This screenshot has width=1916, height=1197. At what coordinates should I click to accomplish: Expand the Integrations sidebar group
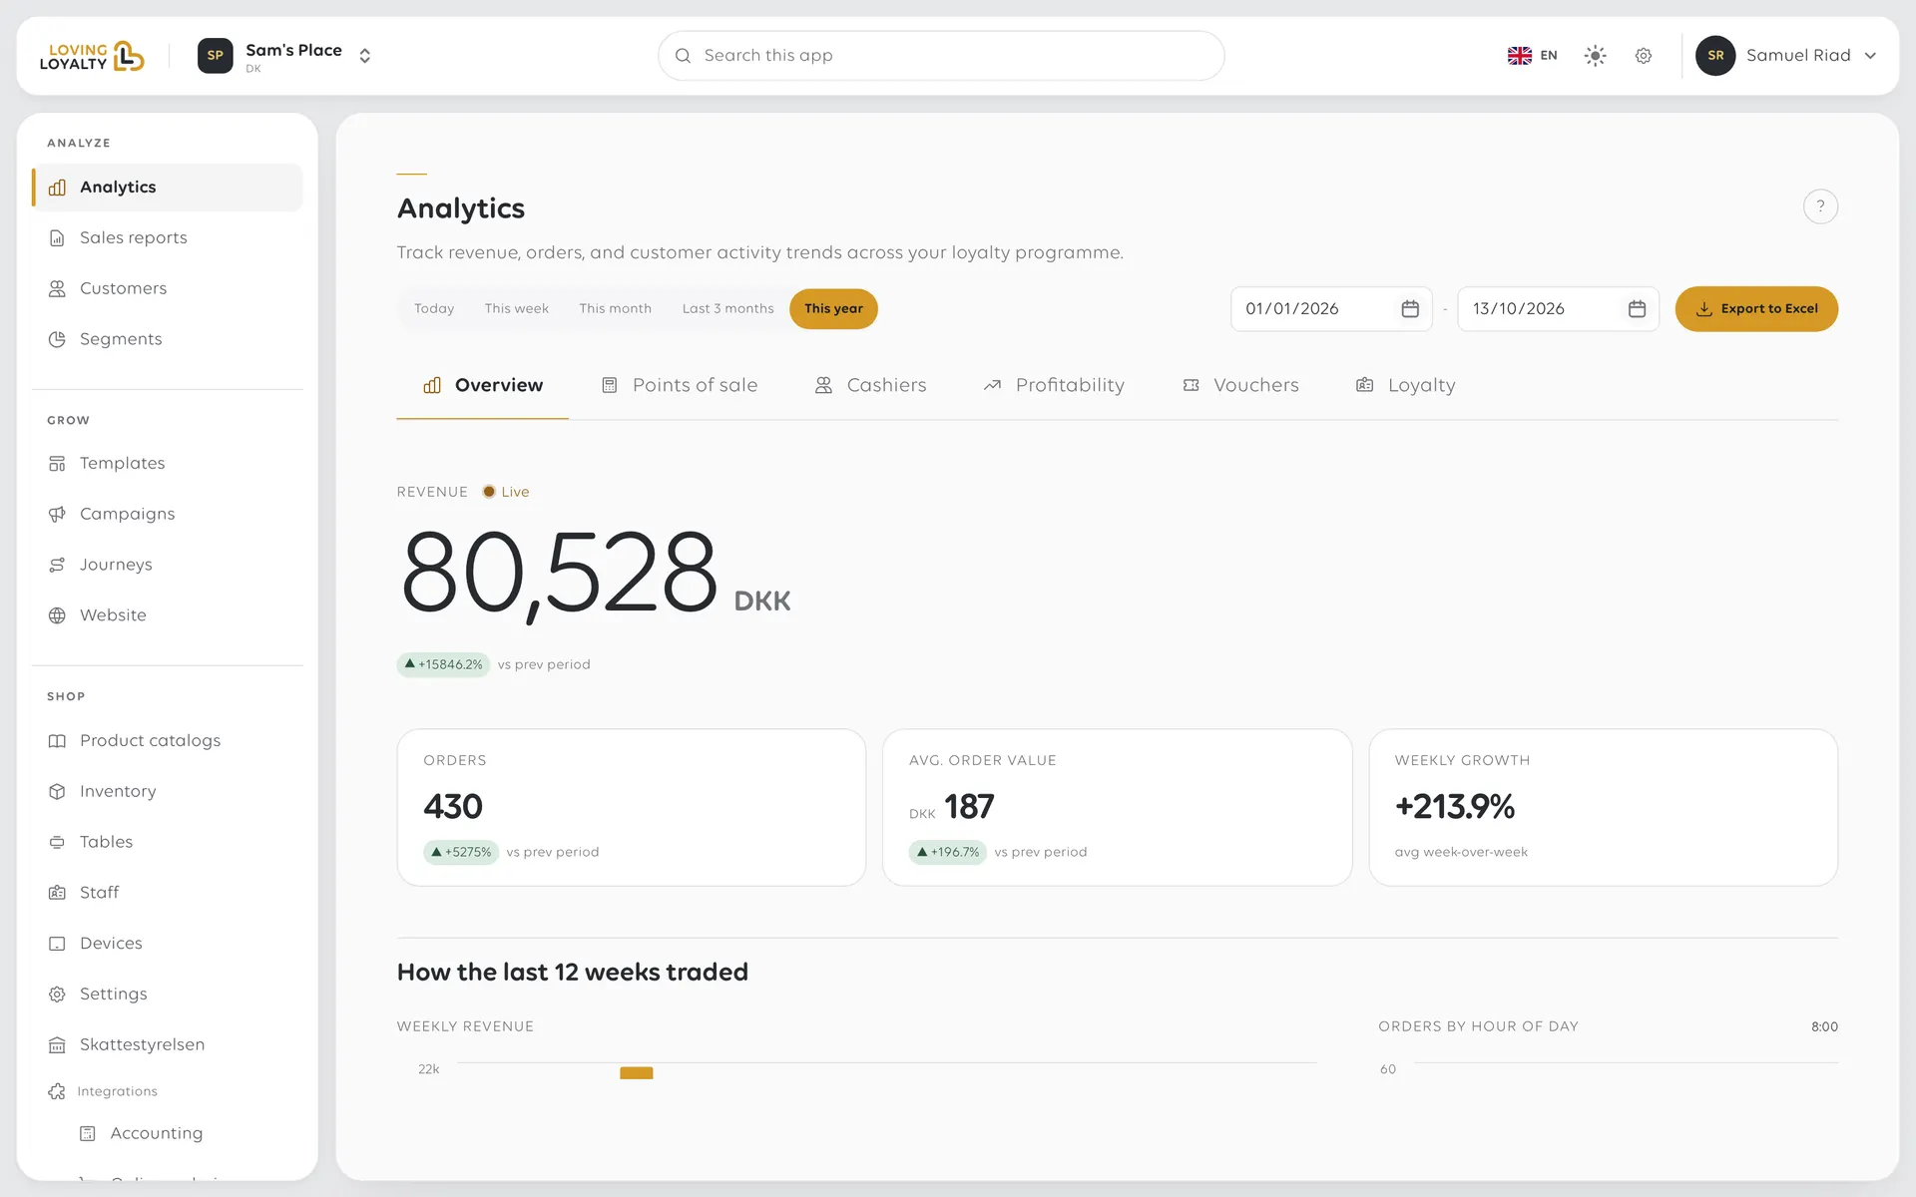click(x=168, y=1091)
